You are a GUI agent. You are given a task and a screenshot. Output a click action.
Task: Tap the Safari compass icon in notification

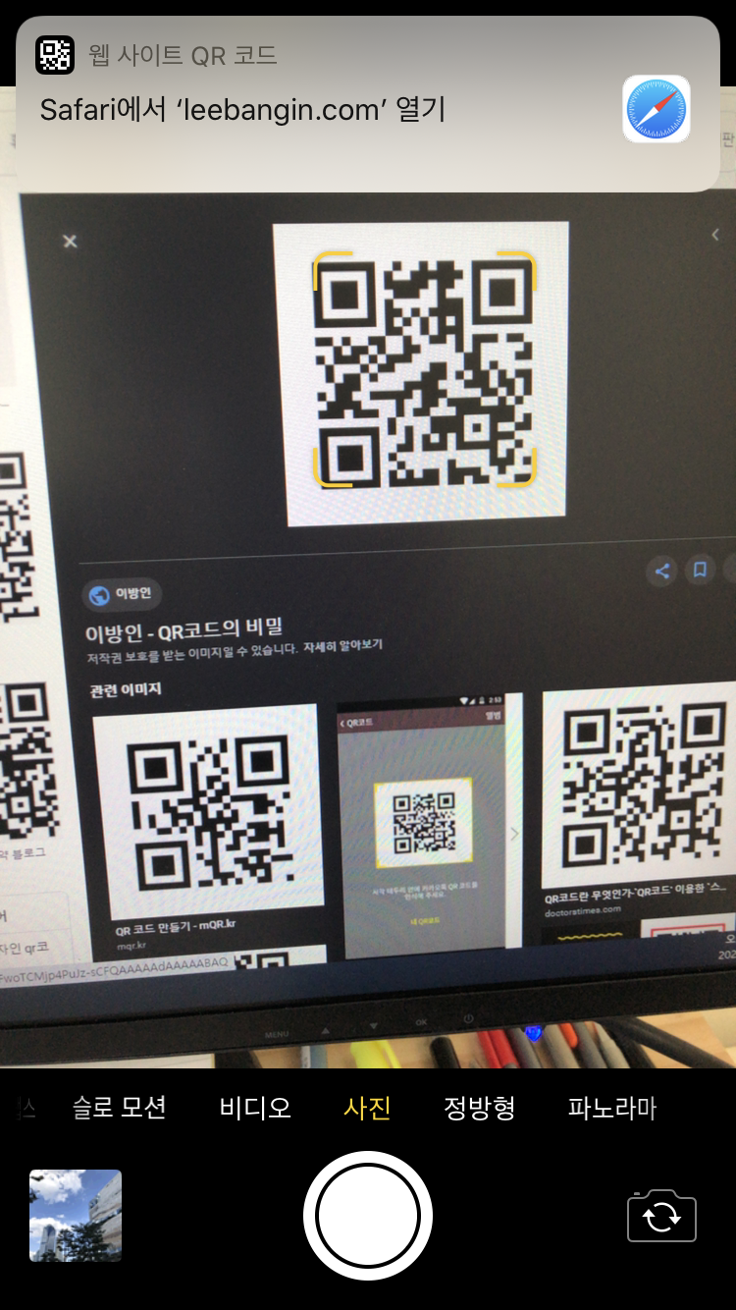[657, 109]
